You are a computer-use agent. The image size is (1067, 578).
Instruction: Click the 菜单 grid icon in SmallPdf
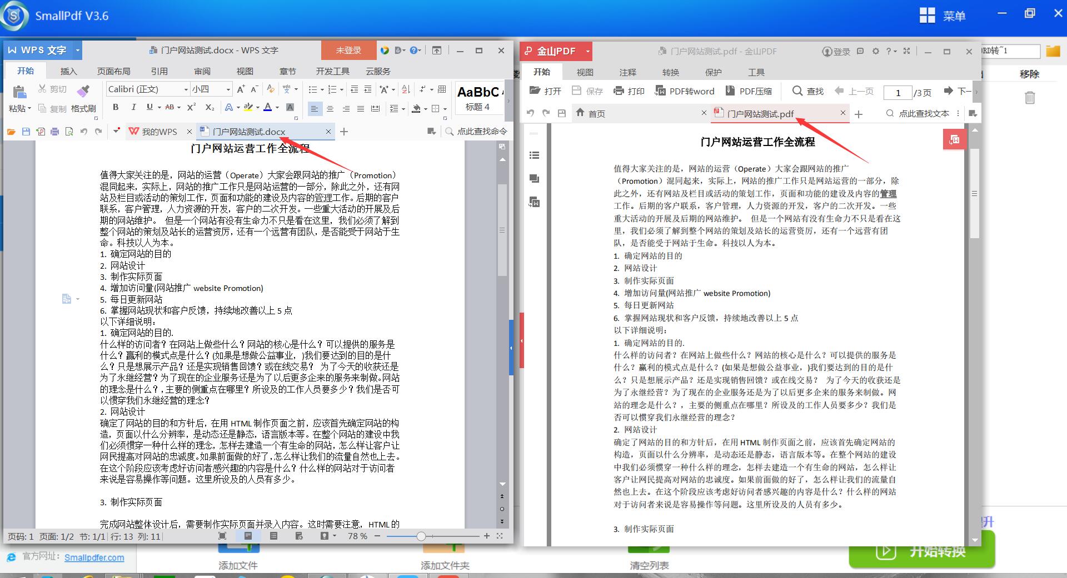tap(928, 16)
